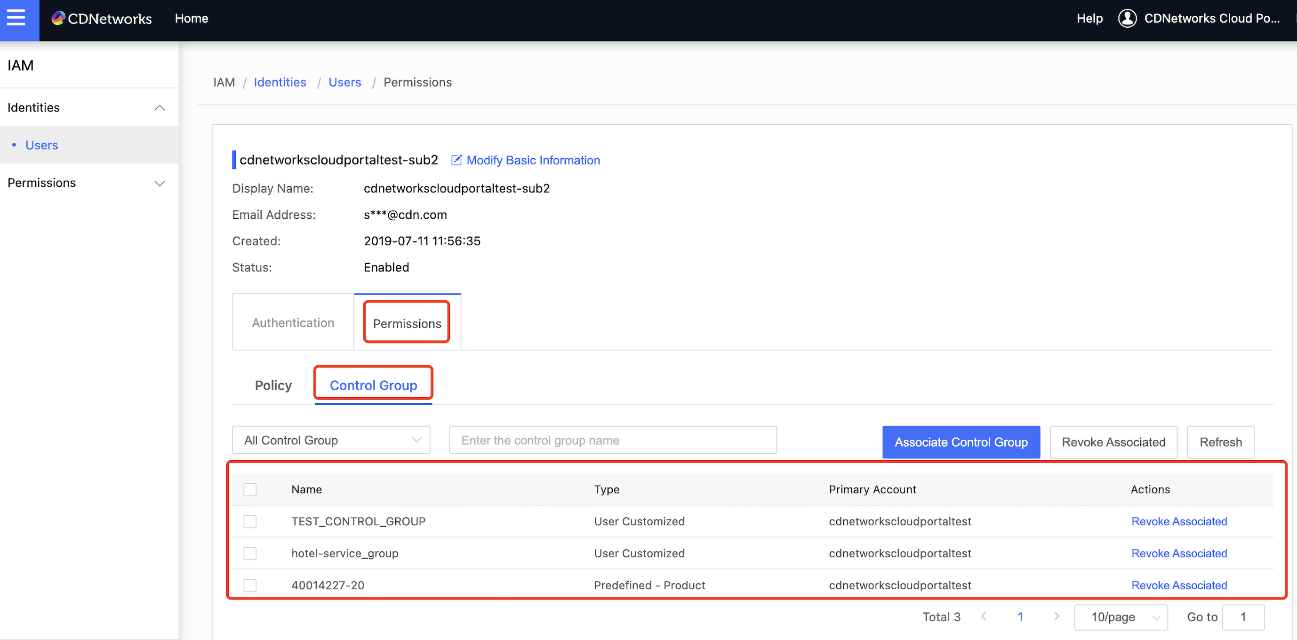Screen dimensions: 1297x640
Task: Check the hotel-service_group row checkbox
Action: (250, 553)
